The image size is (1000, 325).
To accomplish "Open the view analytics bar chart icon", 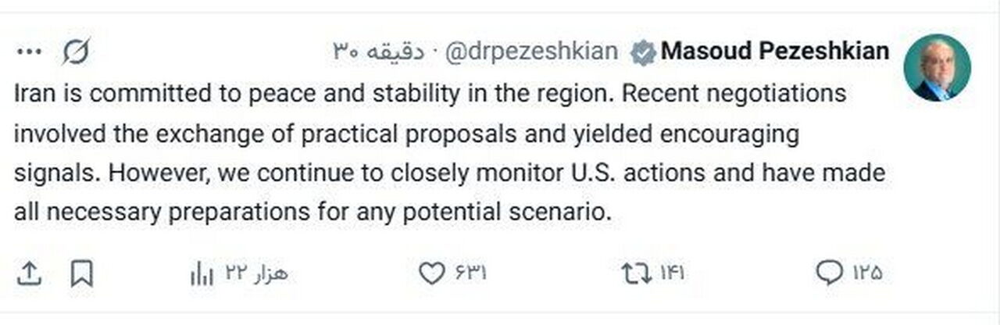I will pos(202,273).
